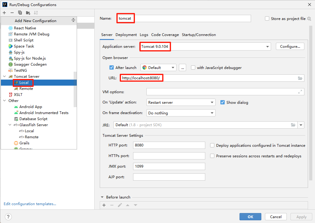Click the Add New Configuration plus icon
Viewport: 315px width, 223px height.
(x=4, y=13)
